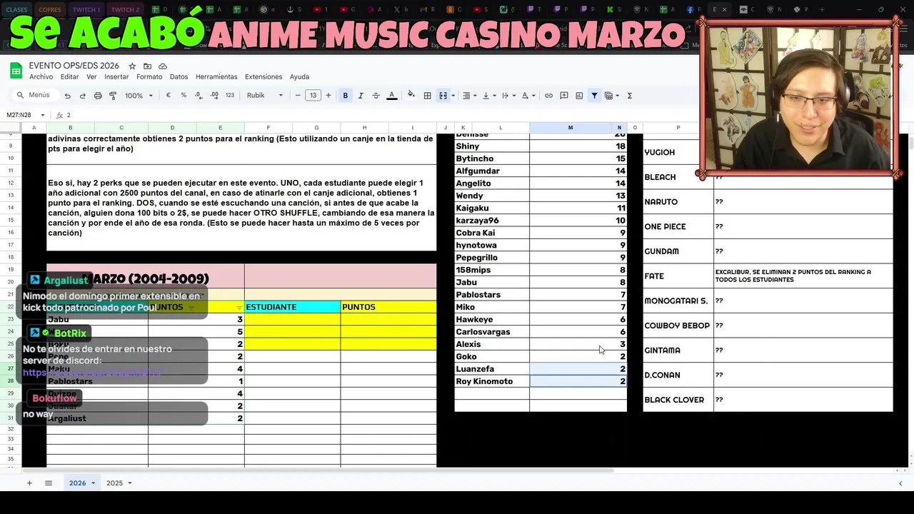Click the Discord link in BotRix chat message
The height and width of the screenshot is (514, 914).
click(x=93, y=373)
